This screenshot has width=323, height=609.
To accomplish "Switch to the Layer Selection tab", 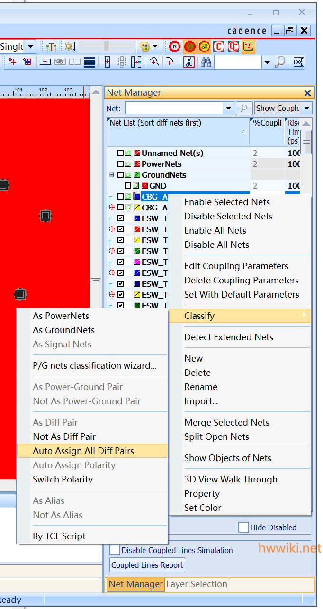I will pyautogui.click(x=197, y=584).
